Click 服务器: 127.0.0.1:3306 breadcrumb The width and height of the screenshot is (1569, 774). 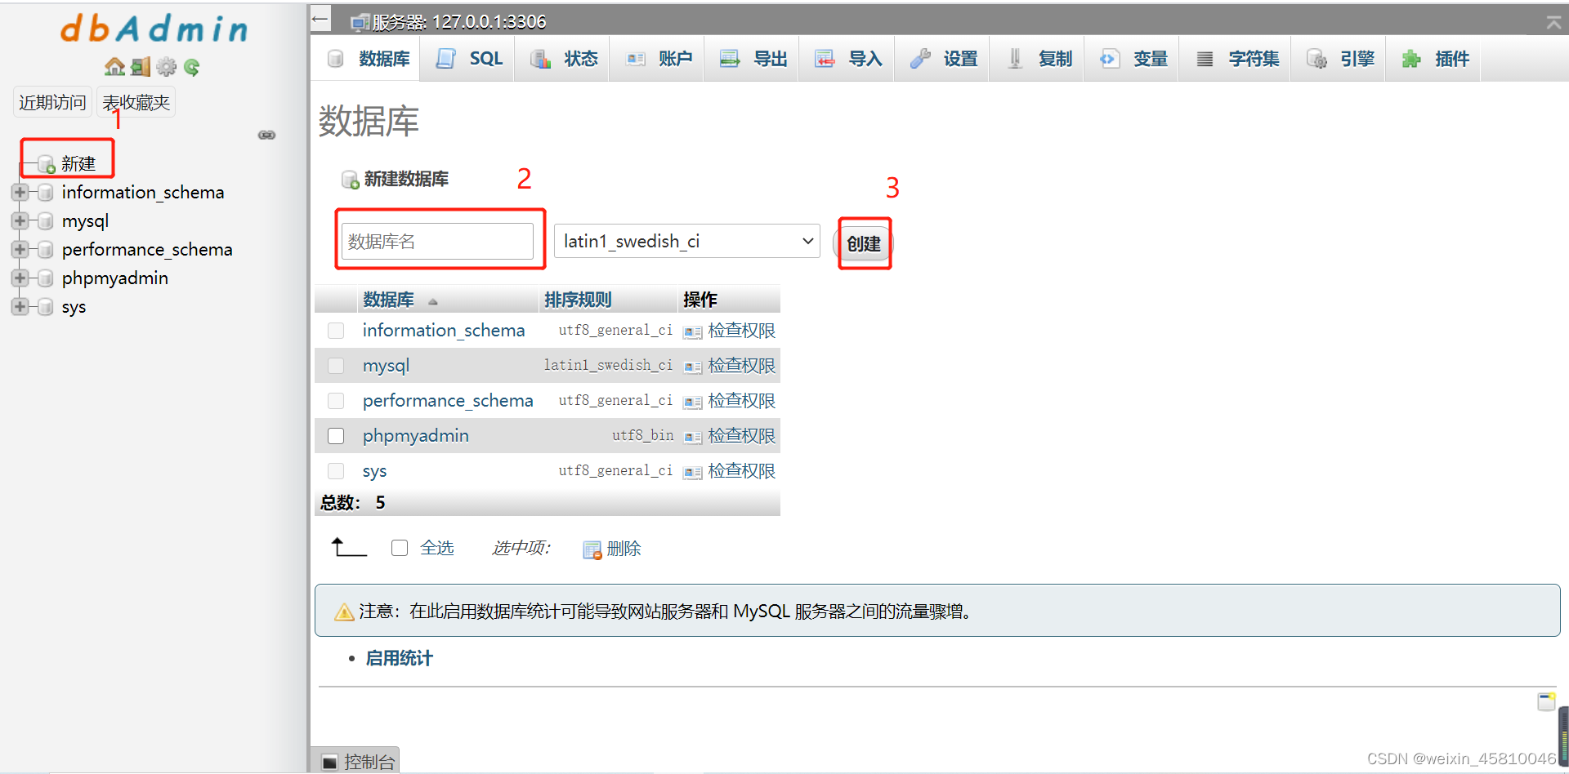pos(459,22)
